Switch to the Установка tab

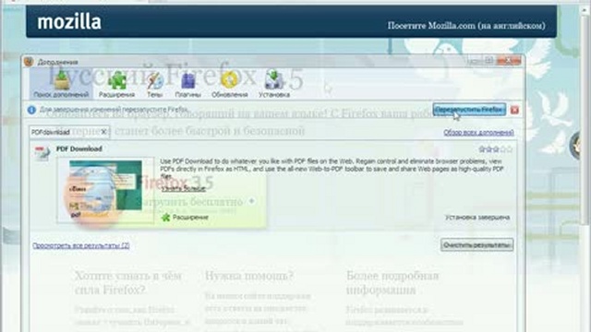coord(274,84)
